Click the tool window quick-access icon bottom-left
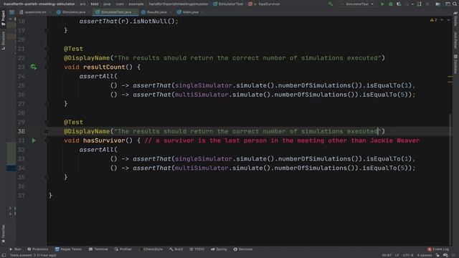 coord(4,255)
